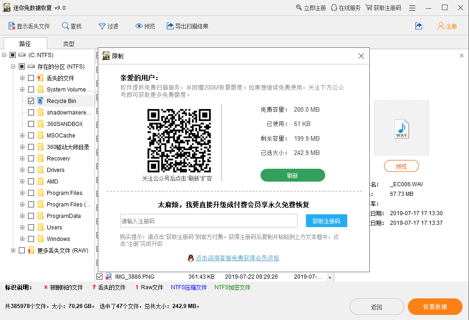This screenshot has width=469, height=320.
Task: Export scan results (导出扫描结果)
Action: (x=170, y=26)
